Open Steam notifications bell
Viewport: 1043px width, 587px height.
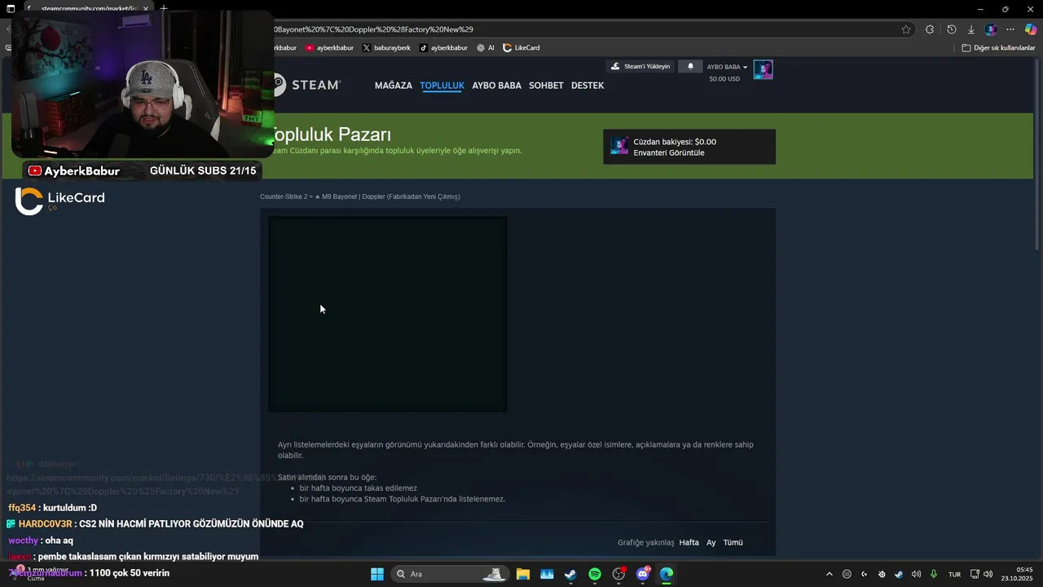691,66
